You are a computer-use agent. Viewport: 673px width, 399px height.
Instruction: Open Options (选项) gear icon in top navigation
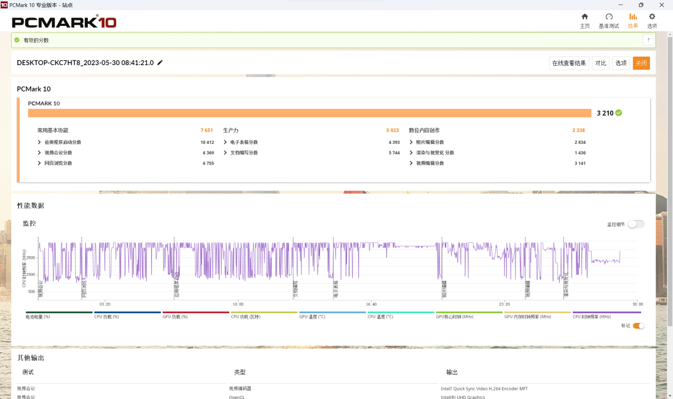pyautogui.click(x=652, y=17)
